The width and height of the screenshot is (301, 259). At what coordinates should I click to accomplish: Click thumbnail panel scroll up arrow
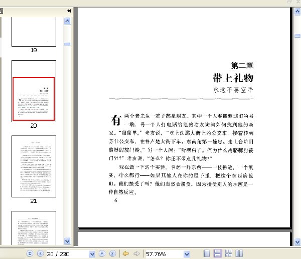67,21
